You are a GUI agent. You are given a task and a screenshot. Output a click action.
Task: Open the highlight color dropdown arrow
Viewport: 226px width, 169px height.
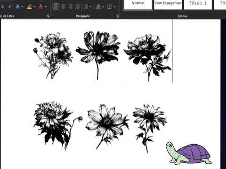pyautogui.click(x=34, y=7)
